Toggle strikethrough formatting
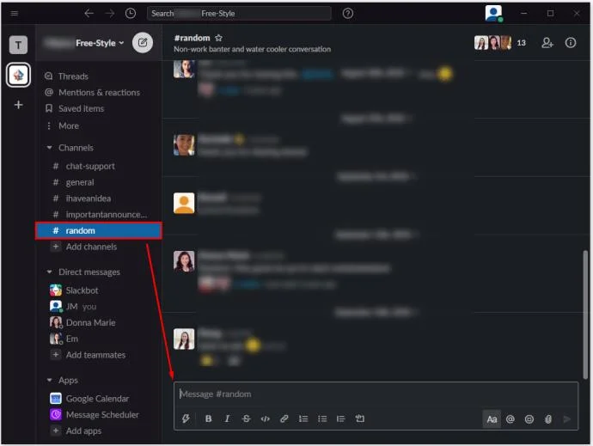Screen dimensions: 593x446 click(246, 419)
